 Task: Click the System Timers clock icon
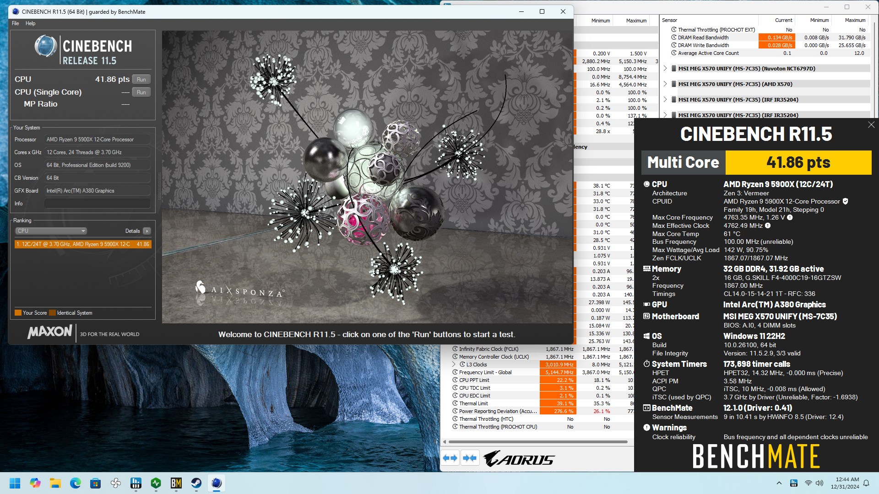646,364
